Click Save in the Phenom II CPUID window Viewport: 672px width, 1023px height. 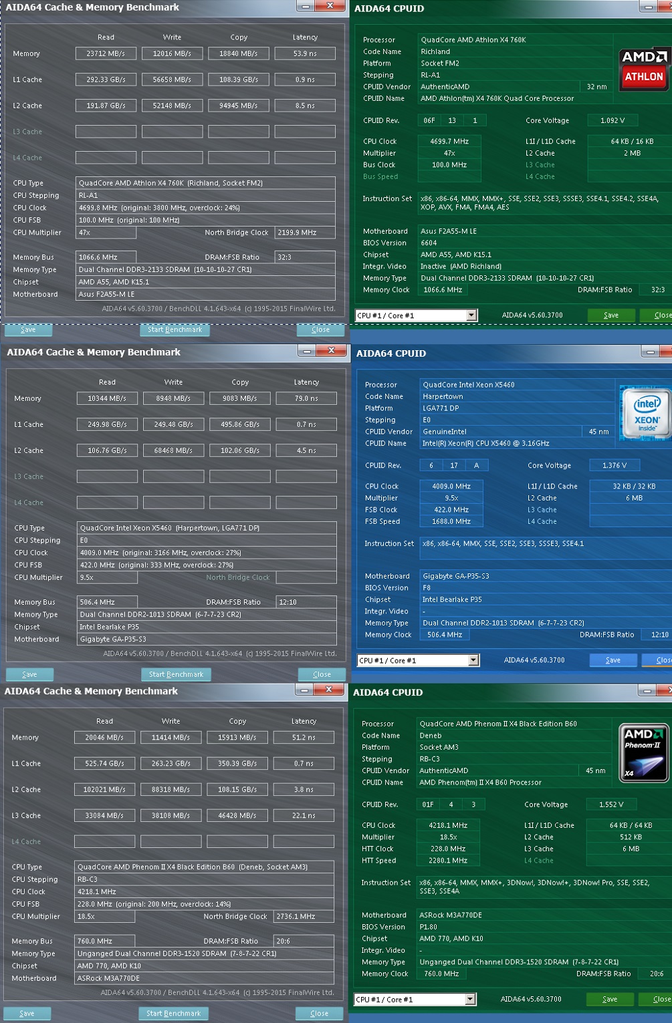610,1000
